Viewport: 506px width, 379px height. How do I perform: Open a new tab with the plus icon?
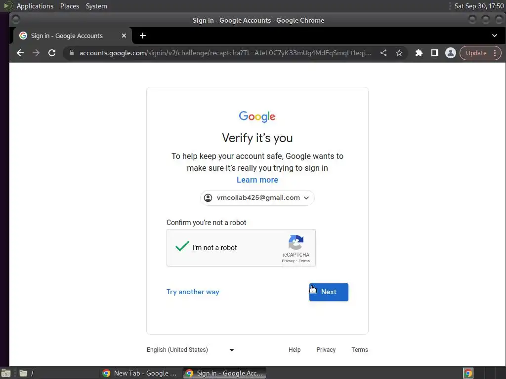point(143,36)
